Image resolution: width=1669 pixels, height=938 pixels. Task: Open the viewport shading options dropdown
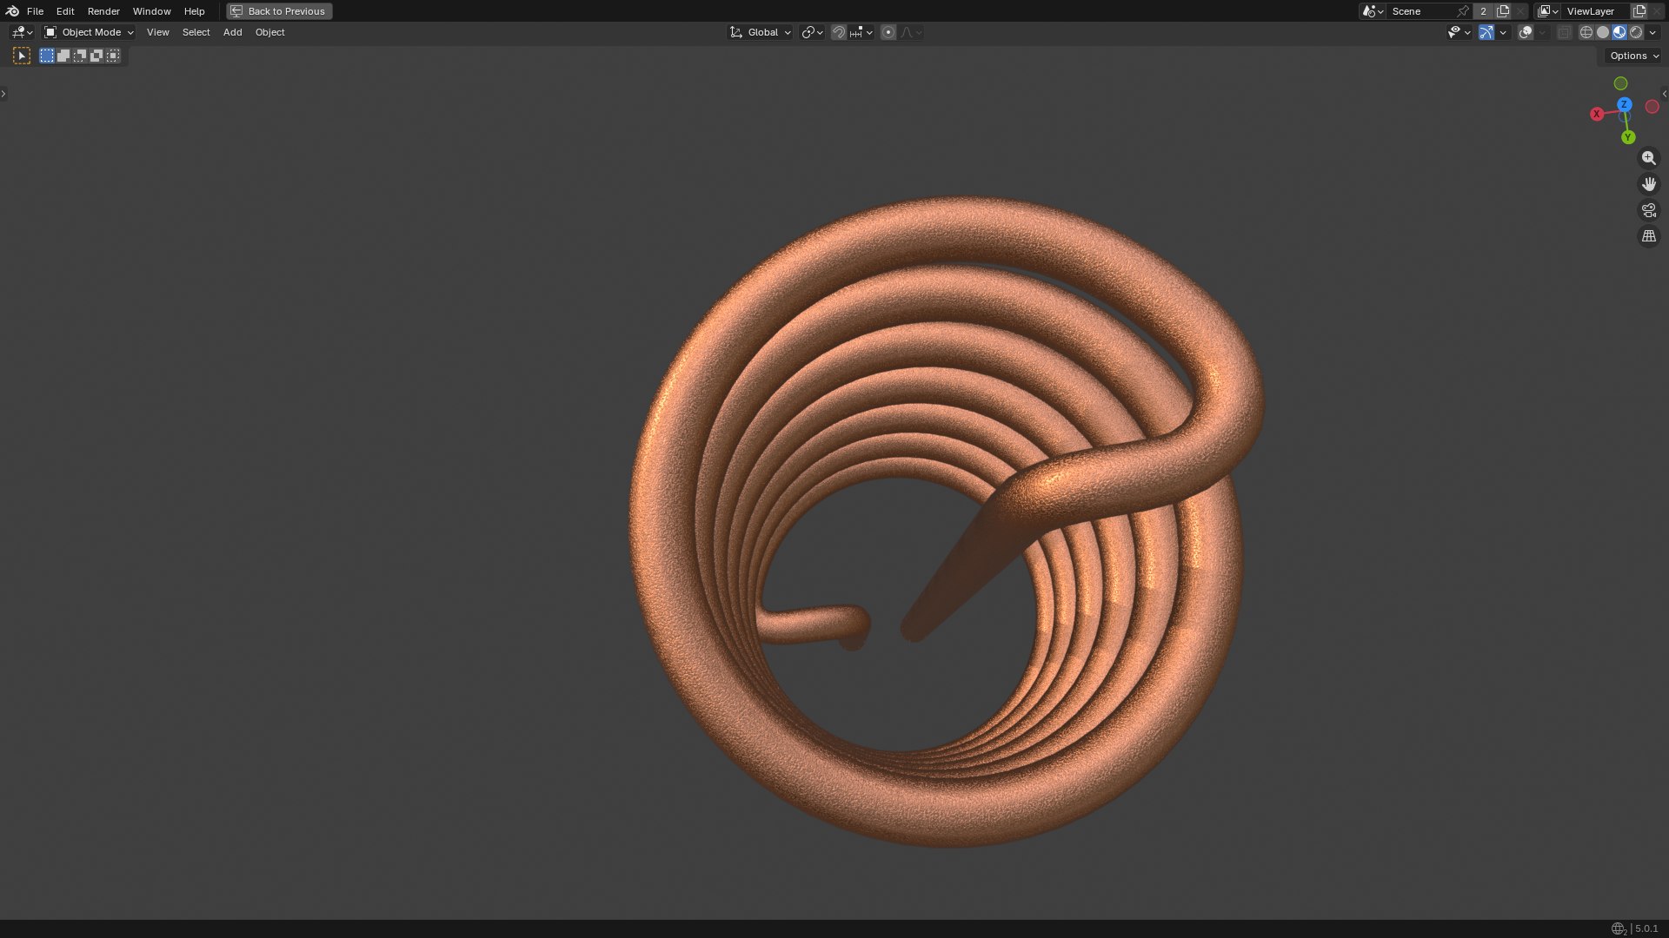[x=1652, y=32]
